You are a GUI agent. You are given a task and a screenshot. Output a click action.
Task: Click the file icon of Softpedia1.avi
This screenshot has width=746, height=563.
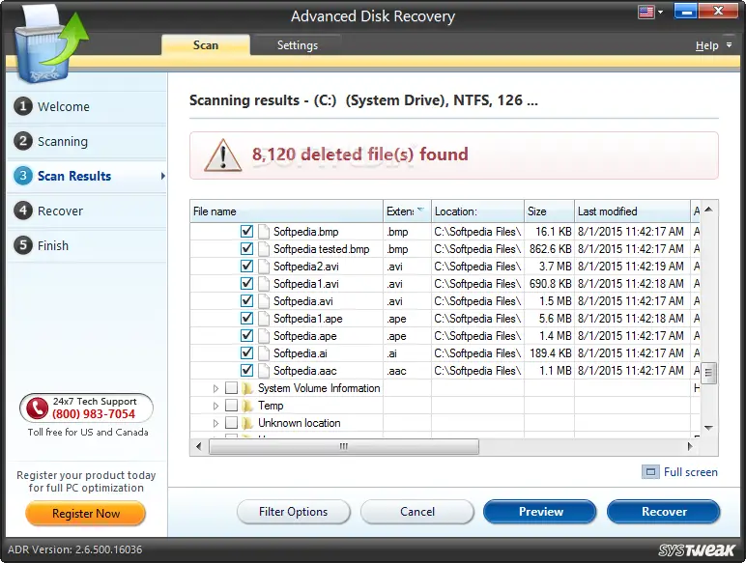[x=264, y=284]
